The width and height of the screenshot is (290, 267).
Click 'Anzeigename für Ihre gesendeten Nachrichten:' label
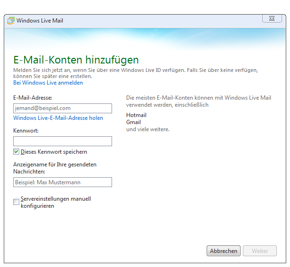click(x=55, y=168)
